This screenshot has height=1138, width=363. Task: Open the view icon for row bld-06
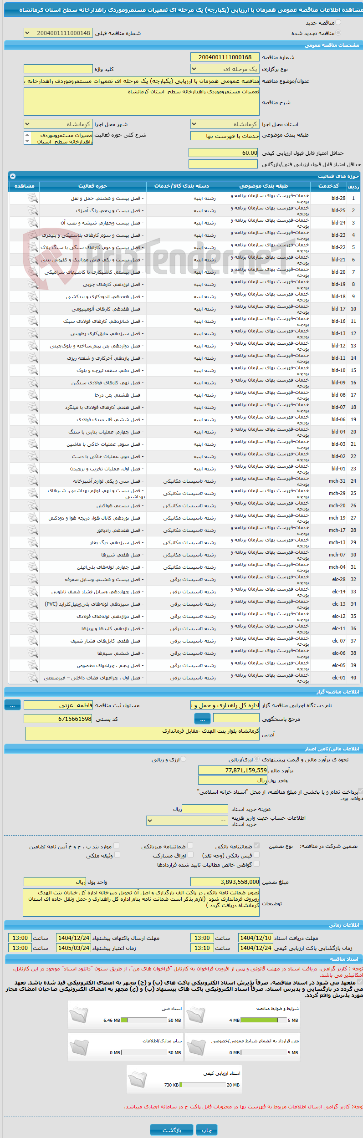[32, 419]
